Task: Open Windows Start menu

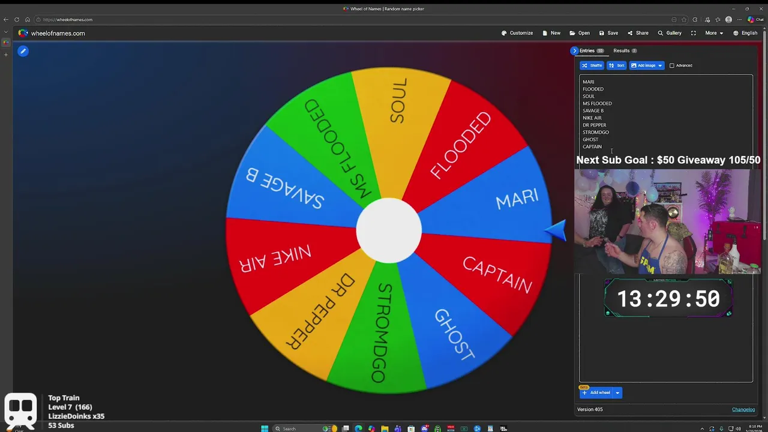Action: [x=265, y=428]
